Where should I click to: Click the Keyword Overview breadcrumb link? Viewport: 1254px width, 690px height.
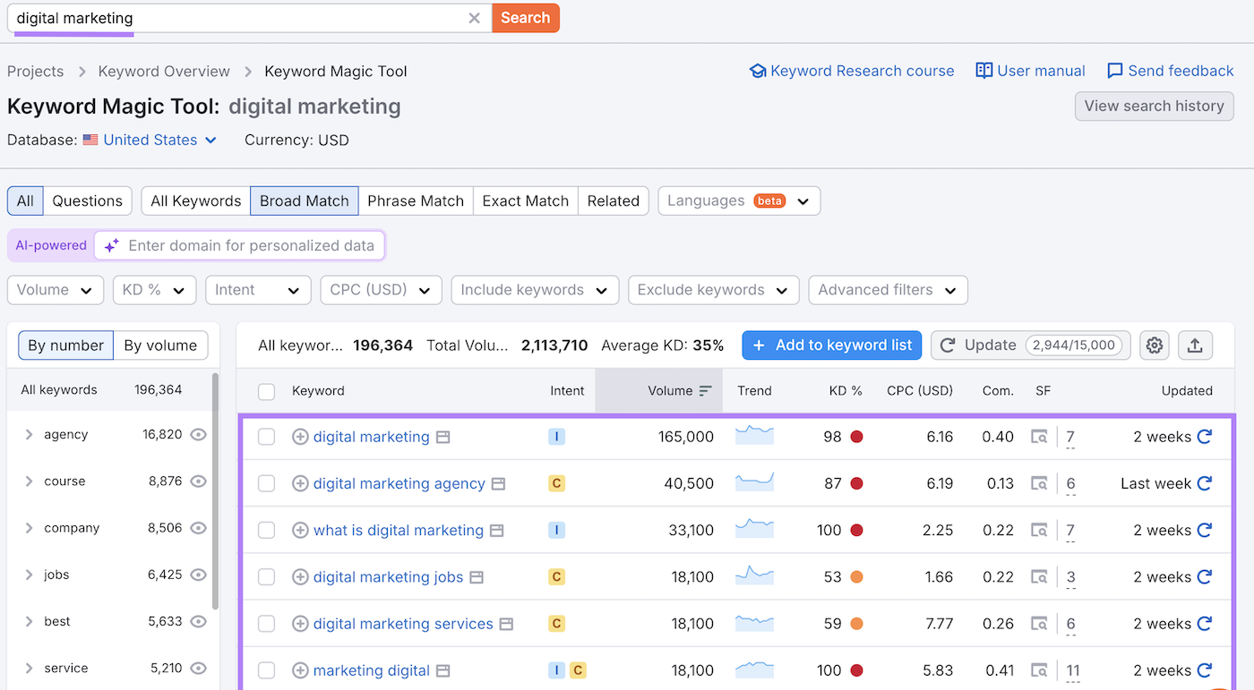pyautogui.click(x=163, y=71)
